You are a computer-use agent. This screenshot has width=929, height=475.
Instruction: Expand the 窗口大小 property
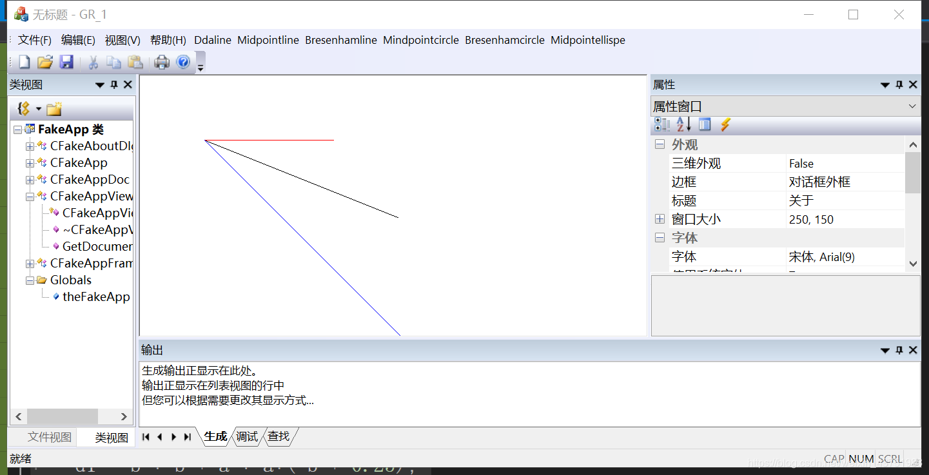click(660, 219)
